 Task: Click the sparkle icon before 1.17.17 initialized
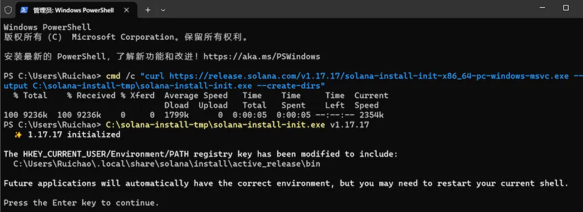(x=18, y=134)
